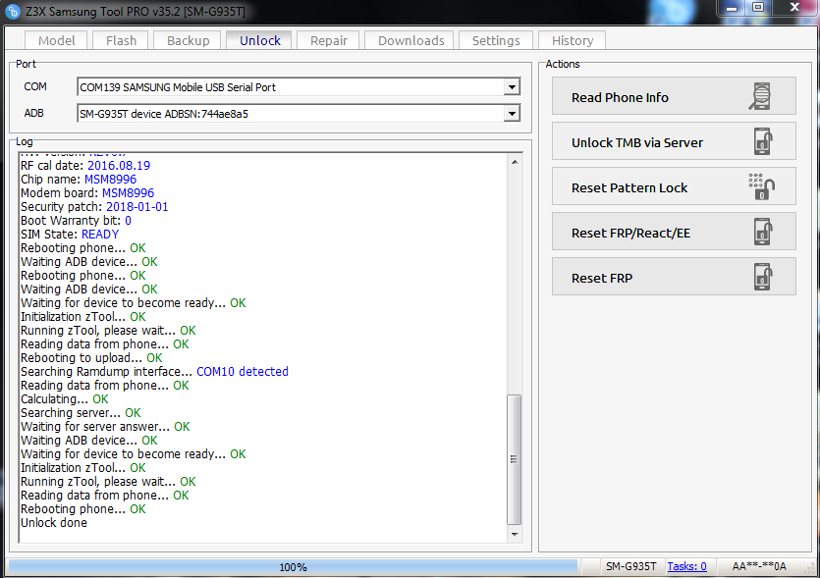Click the 100% progress bar

point(293,566)
